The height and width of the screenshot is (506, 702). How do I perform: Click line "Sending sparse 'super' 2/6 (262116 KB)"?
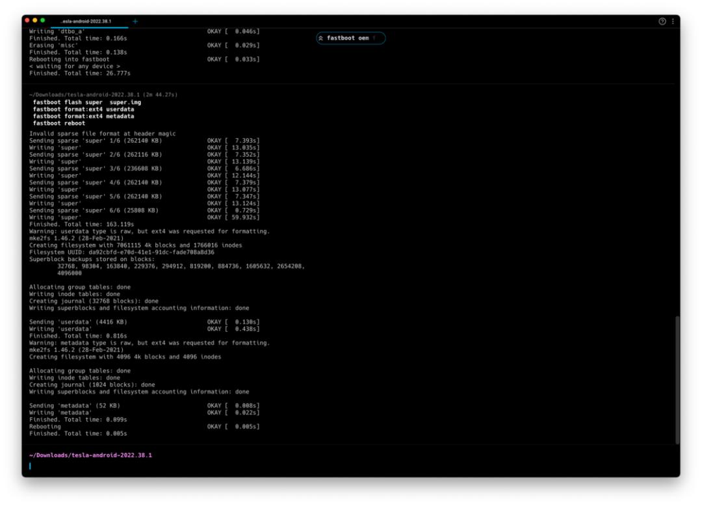pyautogui.click(x=96, y=155)
